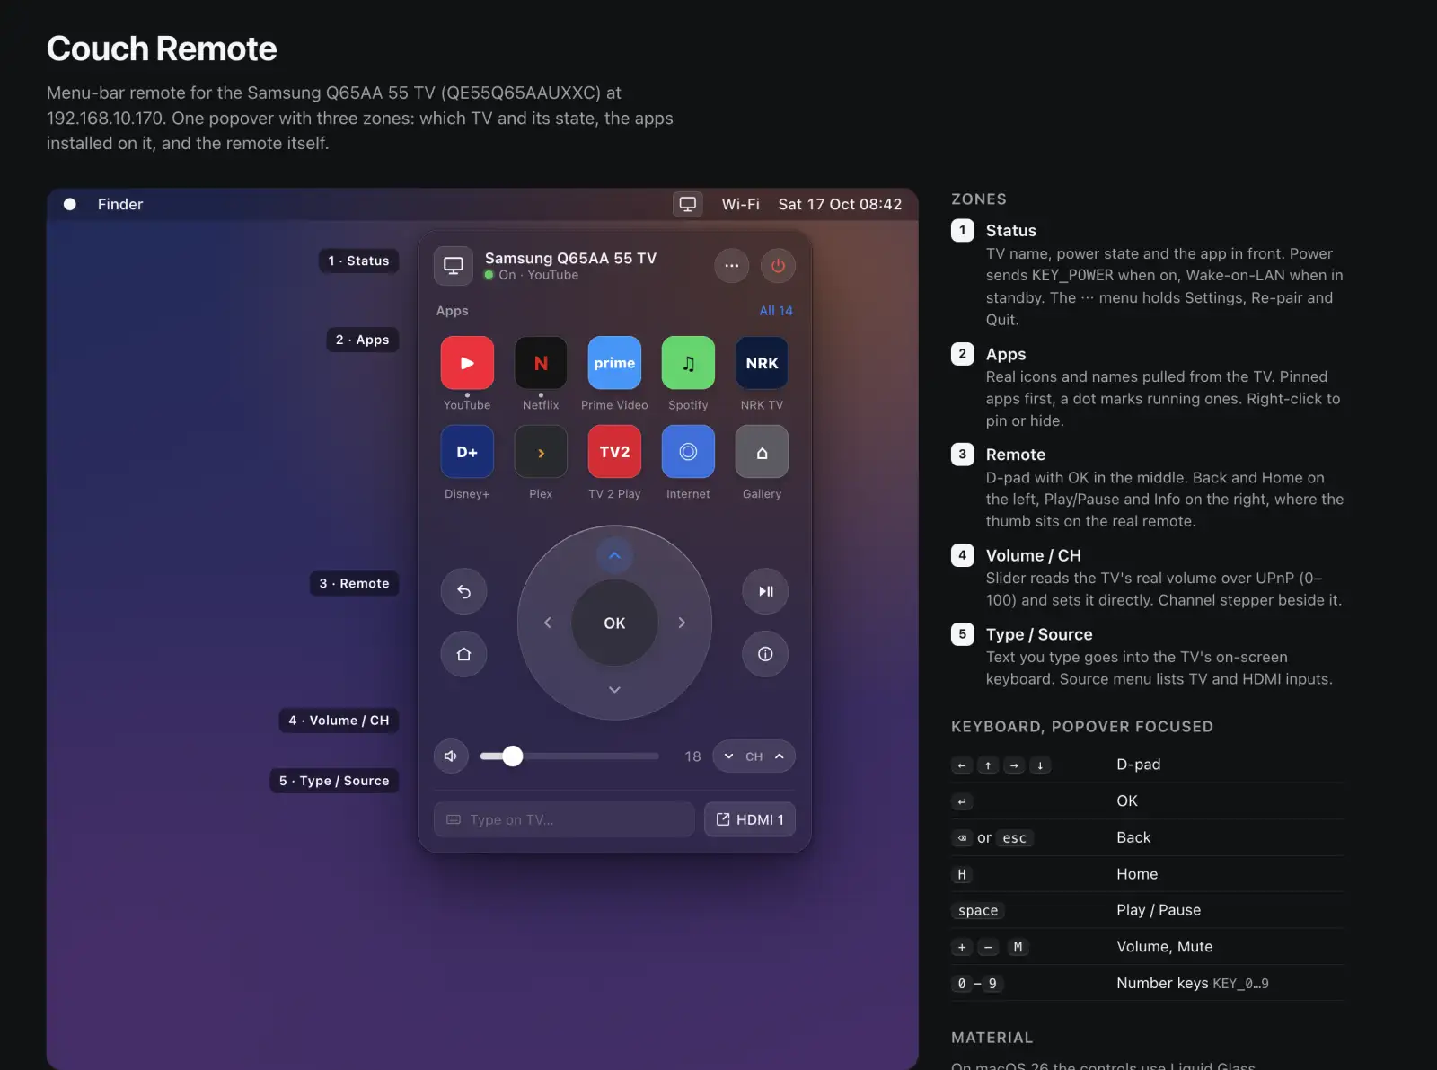Open the Netflix app
Screen dimensions: 1437x1070
click(x=541, y=363)
